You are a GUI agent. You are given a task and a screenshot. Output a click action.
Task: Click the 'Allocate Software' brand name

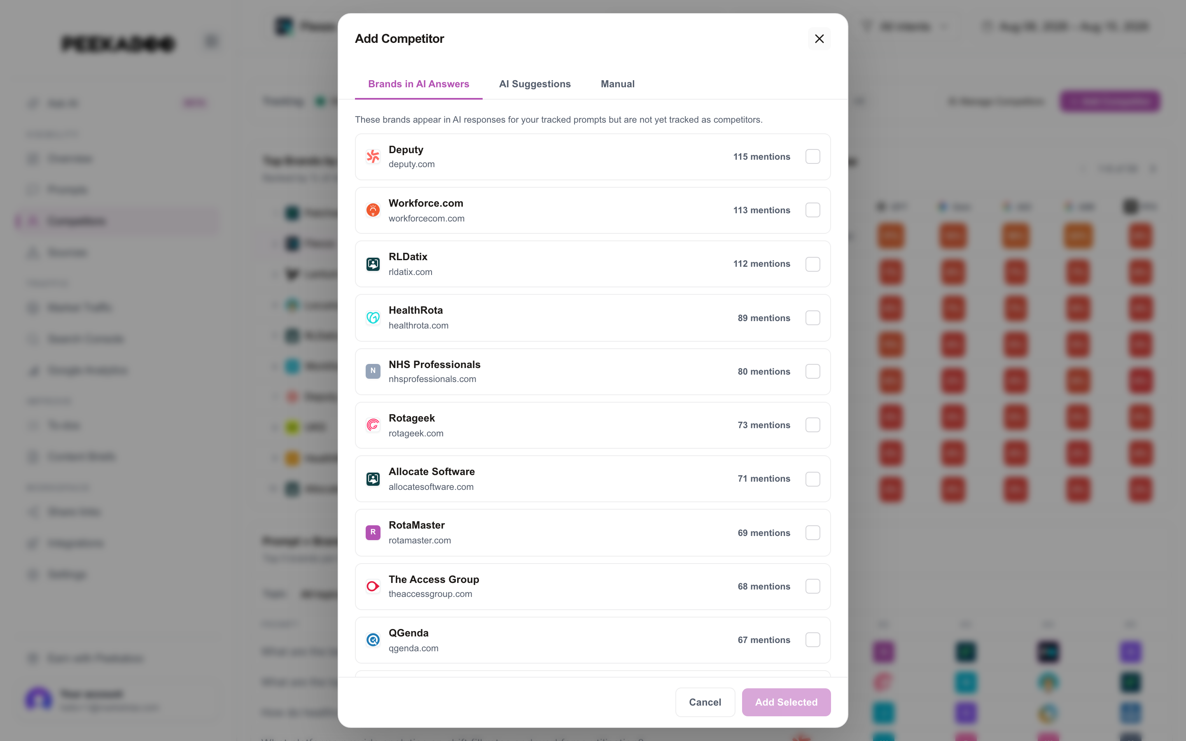(x=432, y=471)
